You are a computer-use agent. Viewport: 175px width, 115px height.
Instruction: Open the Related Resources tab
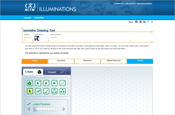pyautogui.click(x=114, y=61)
